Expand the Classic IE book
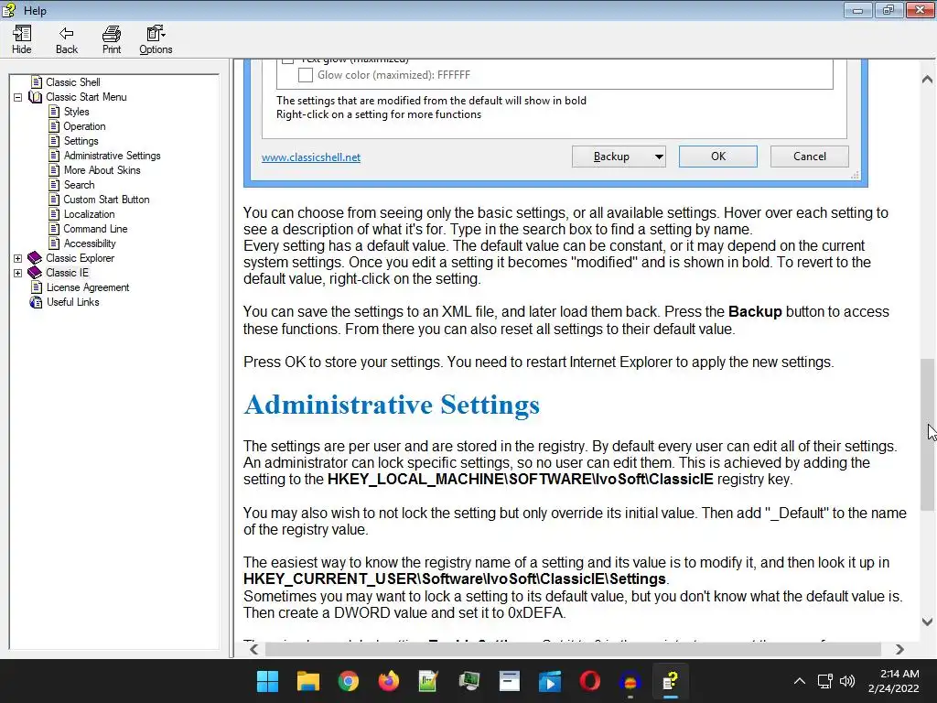937x703 pixels. click(x=18, y=273)
